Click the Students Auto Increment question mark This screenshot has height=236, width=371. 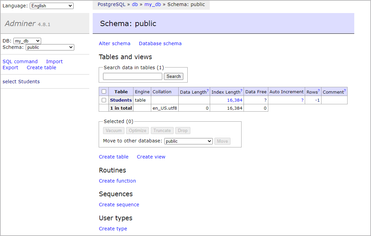pos(302,100)
